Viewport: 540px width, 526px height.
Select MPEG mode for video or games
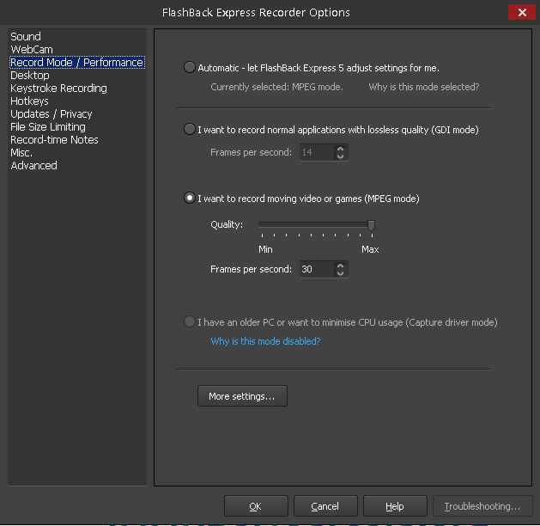(x=190, y=198)
